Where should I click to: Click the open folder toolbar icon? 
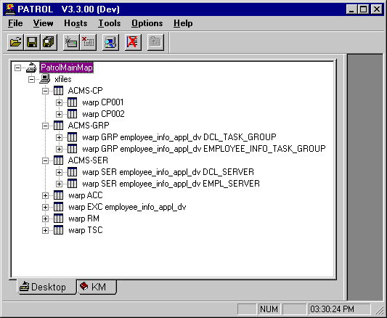coord(15,42)
